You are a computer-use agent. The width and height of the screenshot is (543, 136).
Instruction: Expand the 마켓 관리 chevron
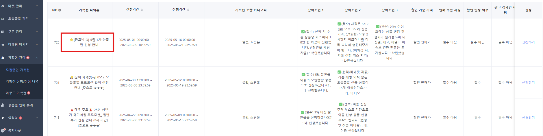coord(37,6)
